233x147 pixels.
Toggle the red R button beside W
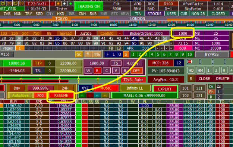(x=97, y=71)
